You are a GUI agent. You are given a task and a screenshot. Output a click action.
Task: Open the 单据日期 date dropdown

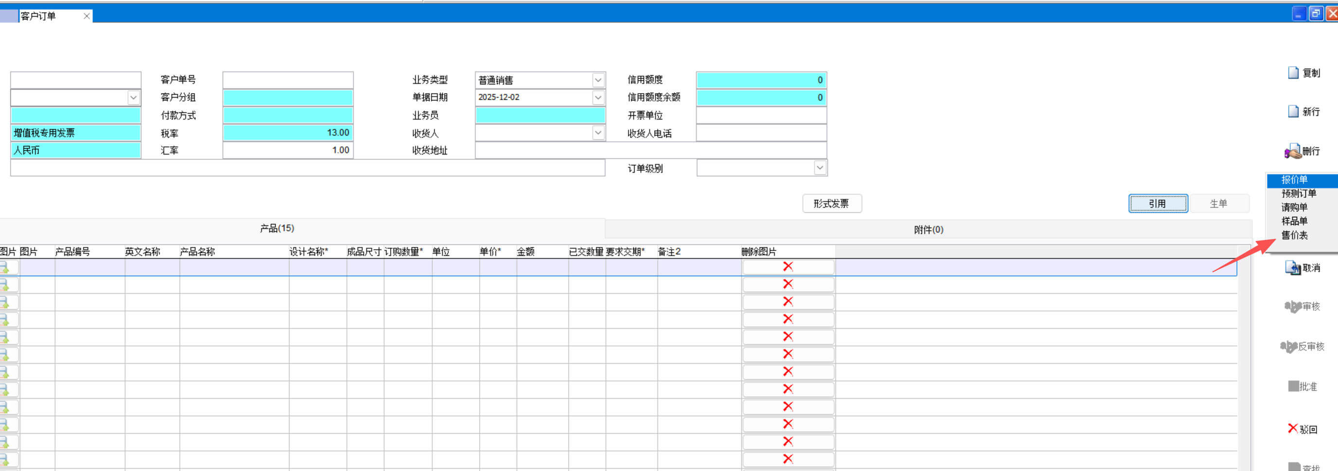598,98
